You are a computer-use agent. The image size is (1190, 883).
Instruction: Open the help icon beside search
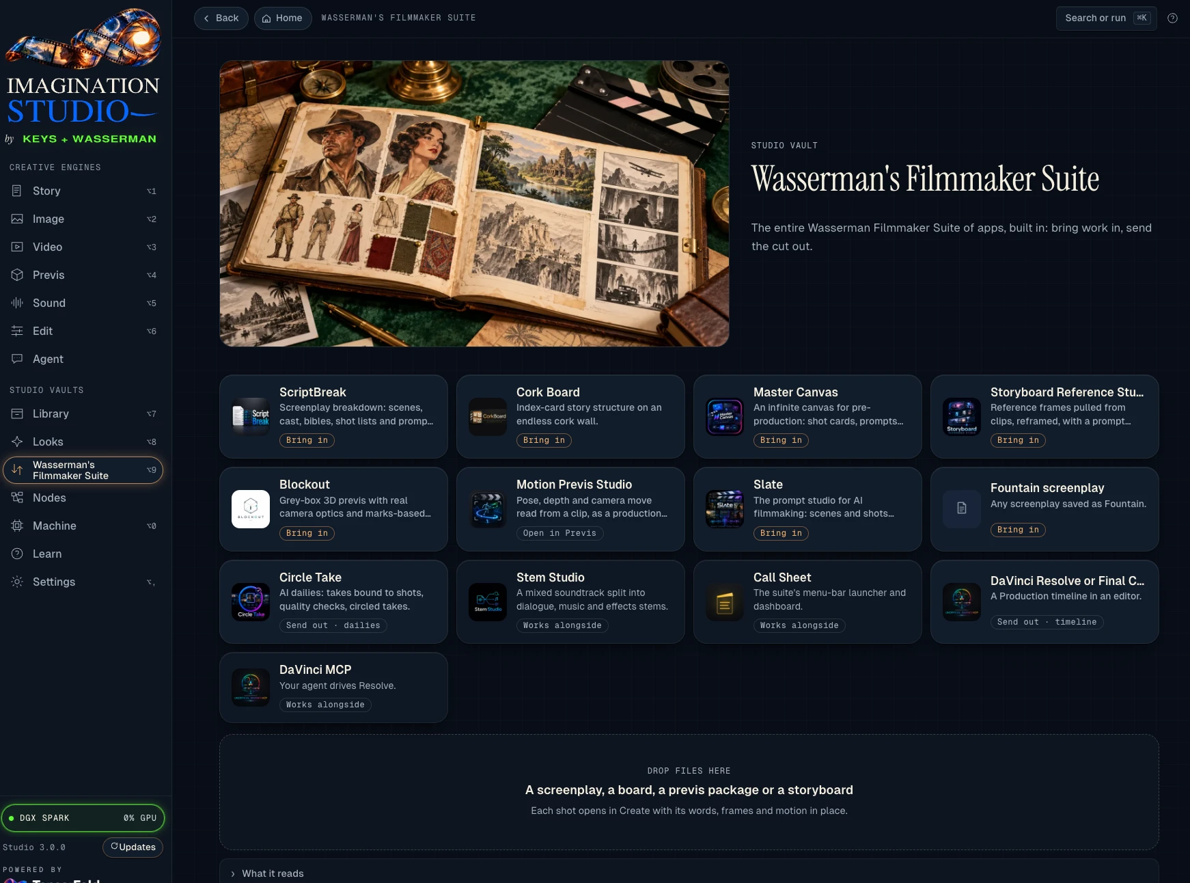point(1172,18)
